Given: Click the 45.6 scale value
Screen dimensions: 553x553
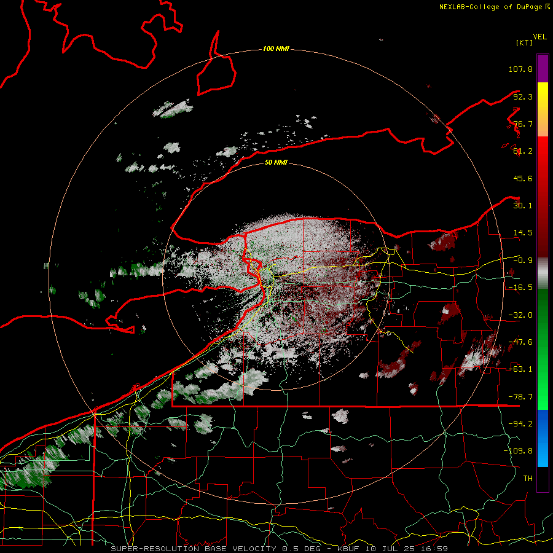Looking at the screenshot, I should click(523, 178).
